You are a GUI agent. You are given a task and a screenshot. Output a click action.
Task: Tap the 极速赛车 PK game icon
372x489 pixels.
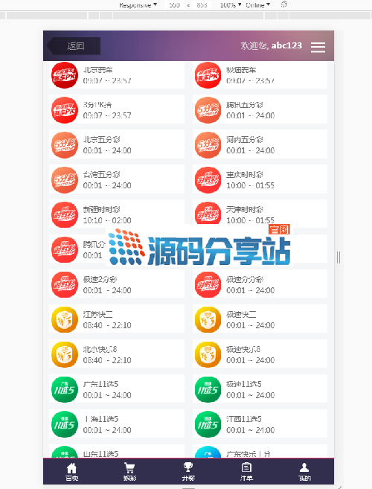coord(208,75)
